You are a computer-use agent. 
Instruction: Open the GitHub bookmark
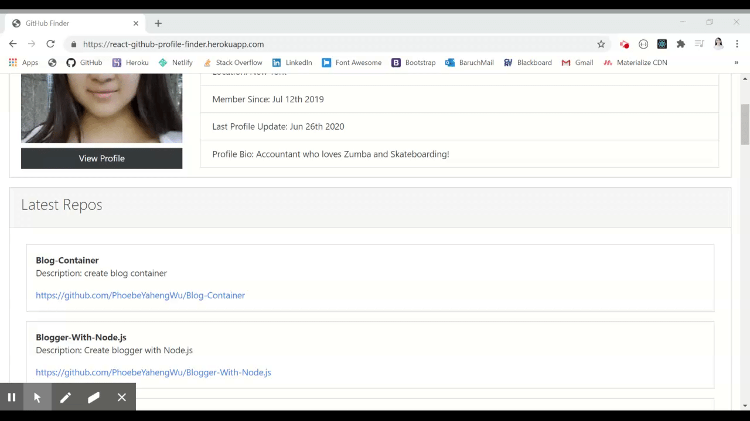84,63
